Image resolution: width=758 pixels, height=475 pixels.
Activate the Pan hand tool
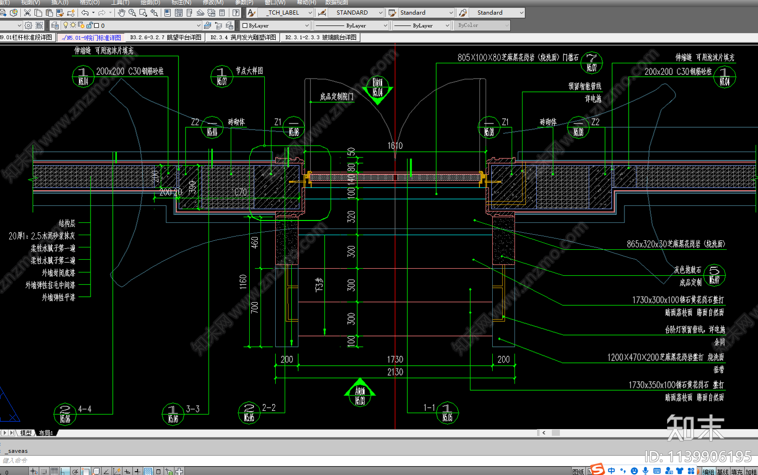pyautogui.click(x=122, y=13)
